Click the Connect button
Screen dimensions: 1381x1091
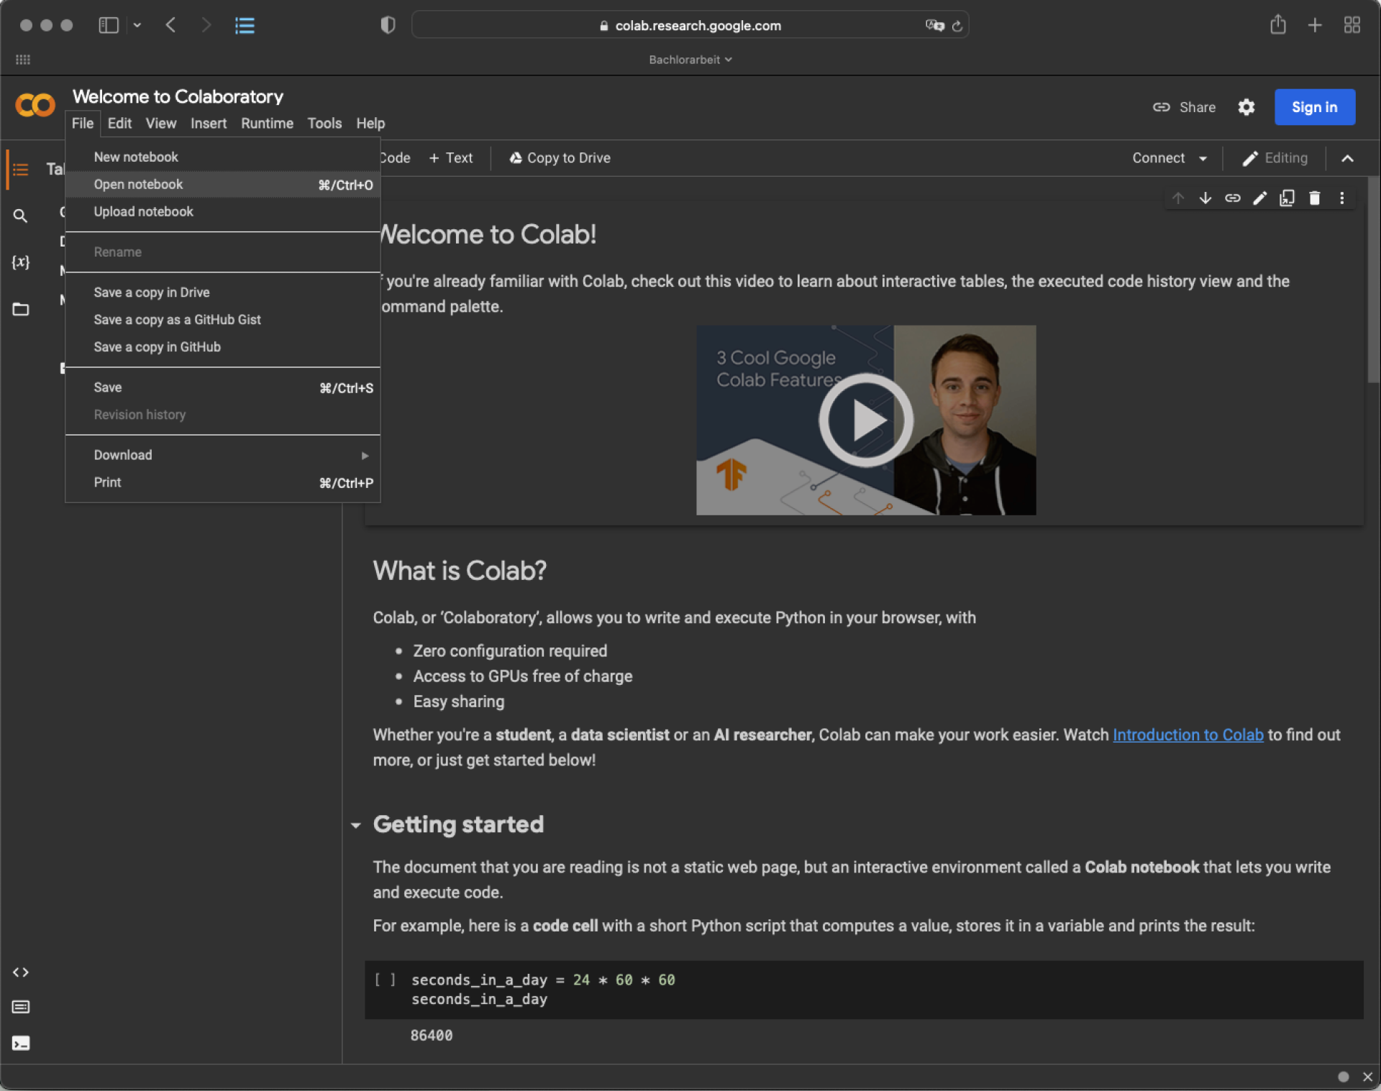[1158, 158]
